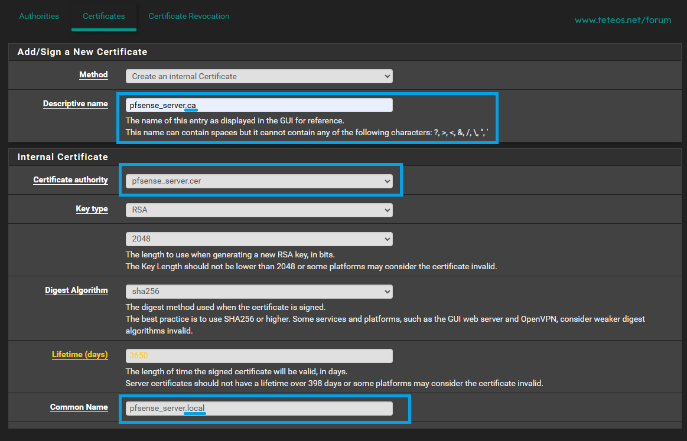Open the Key type RSA dropdown

pyautogui.click(x=259, y=210)
